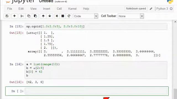Paste cell below with the clipboard icon
The width and height of the screenshot is (177, 99).
[x=35, y=16]
